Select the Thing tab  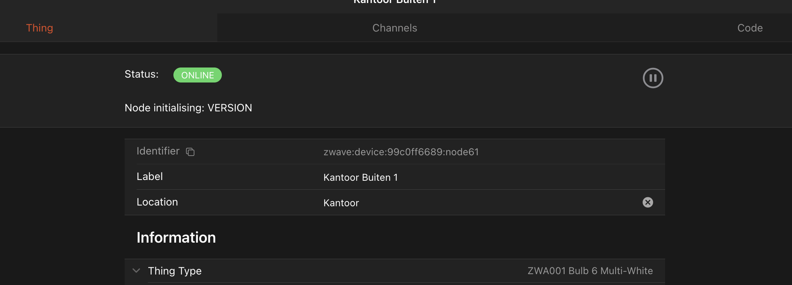point(39,28)
